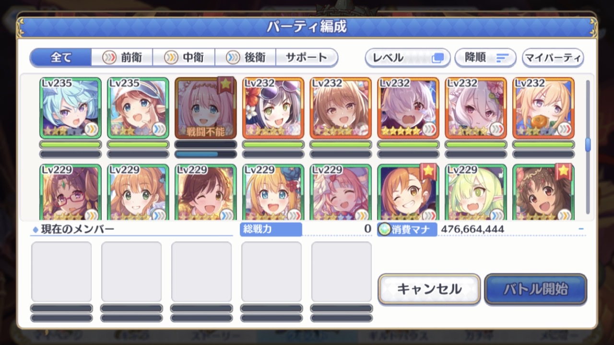Viewport: 614px width, 345px height.
Task: Show 全て all characters tab
Action: click(61, 58)
